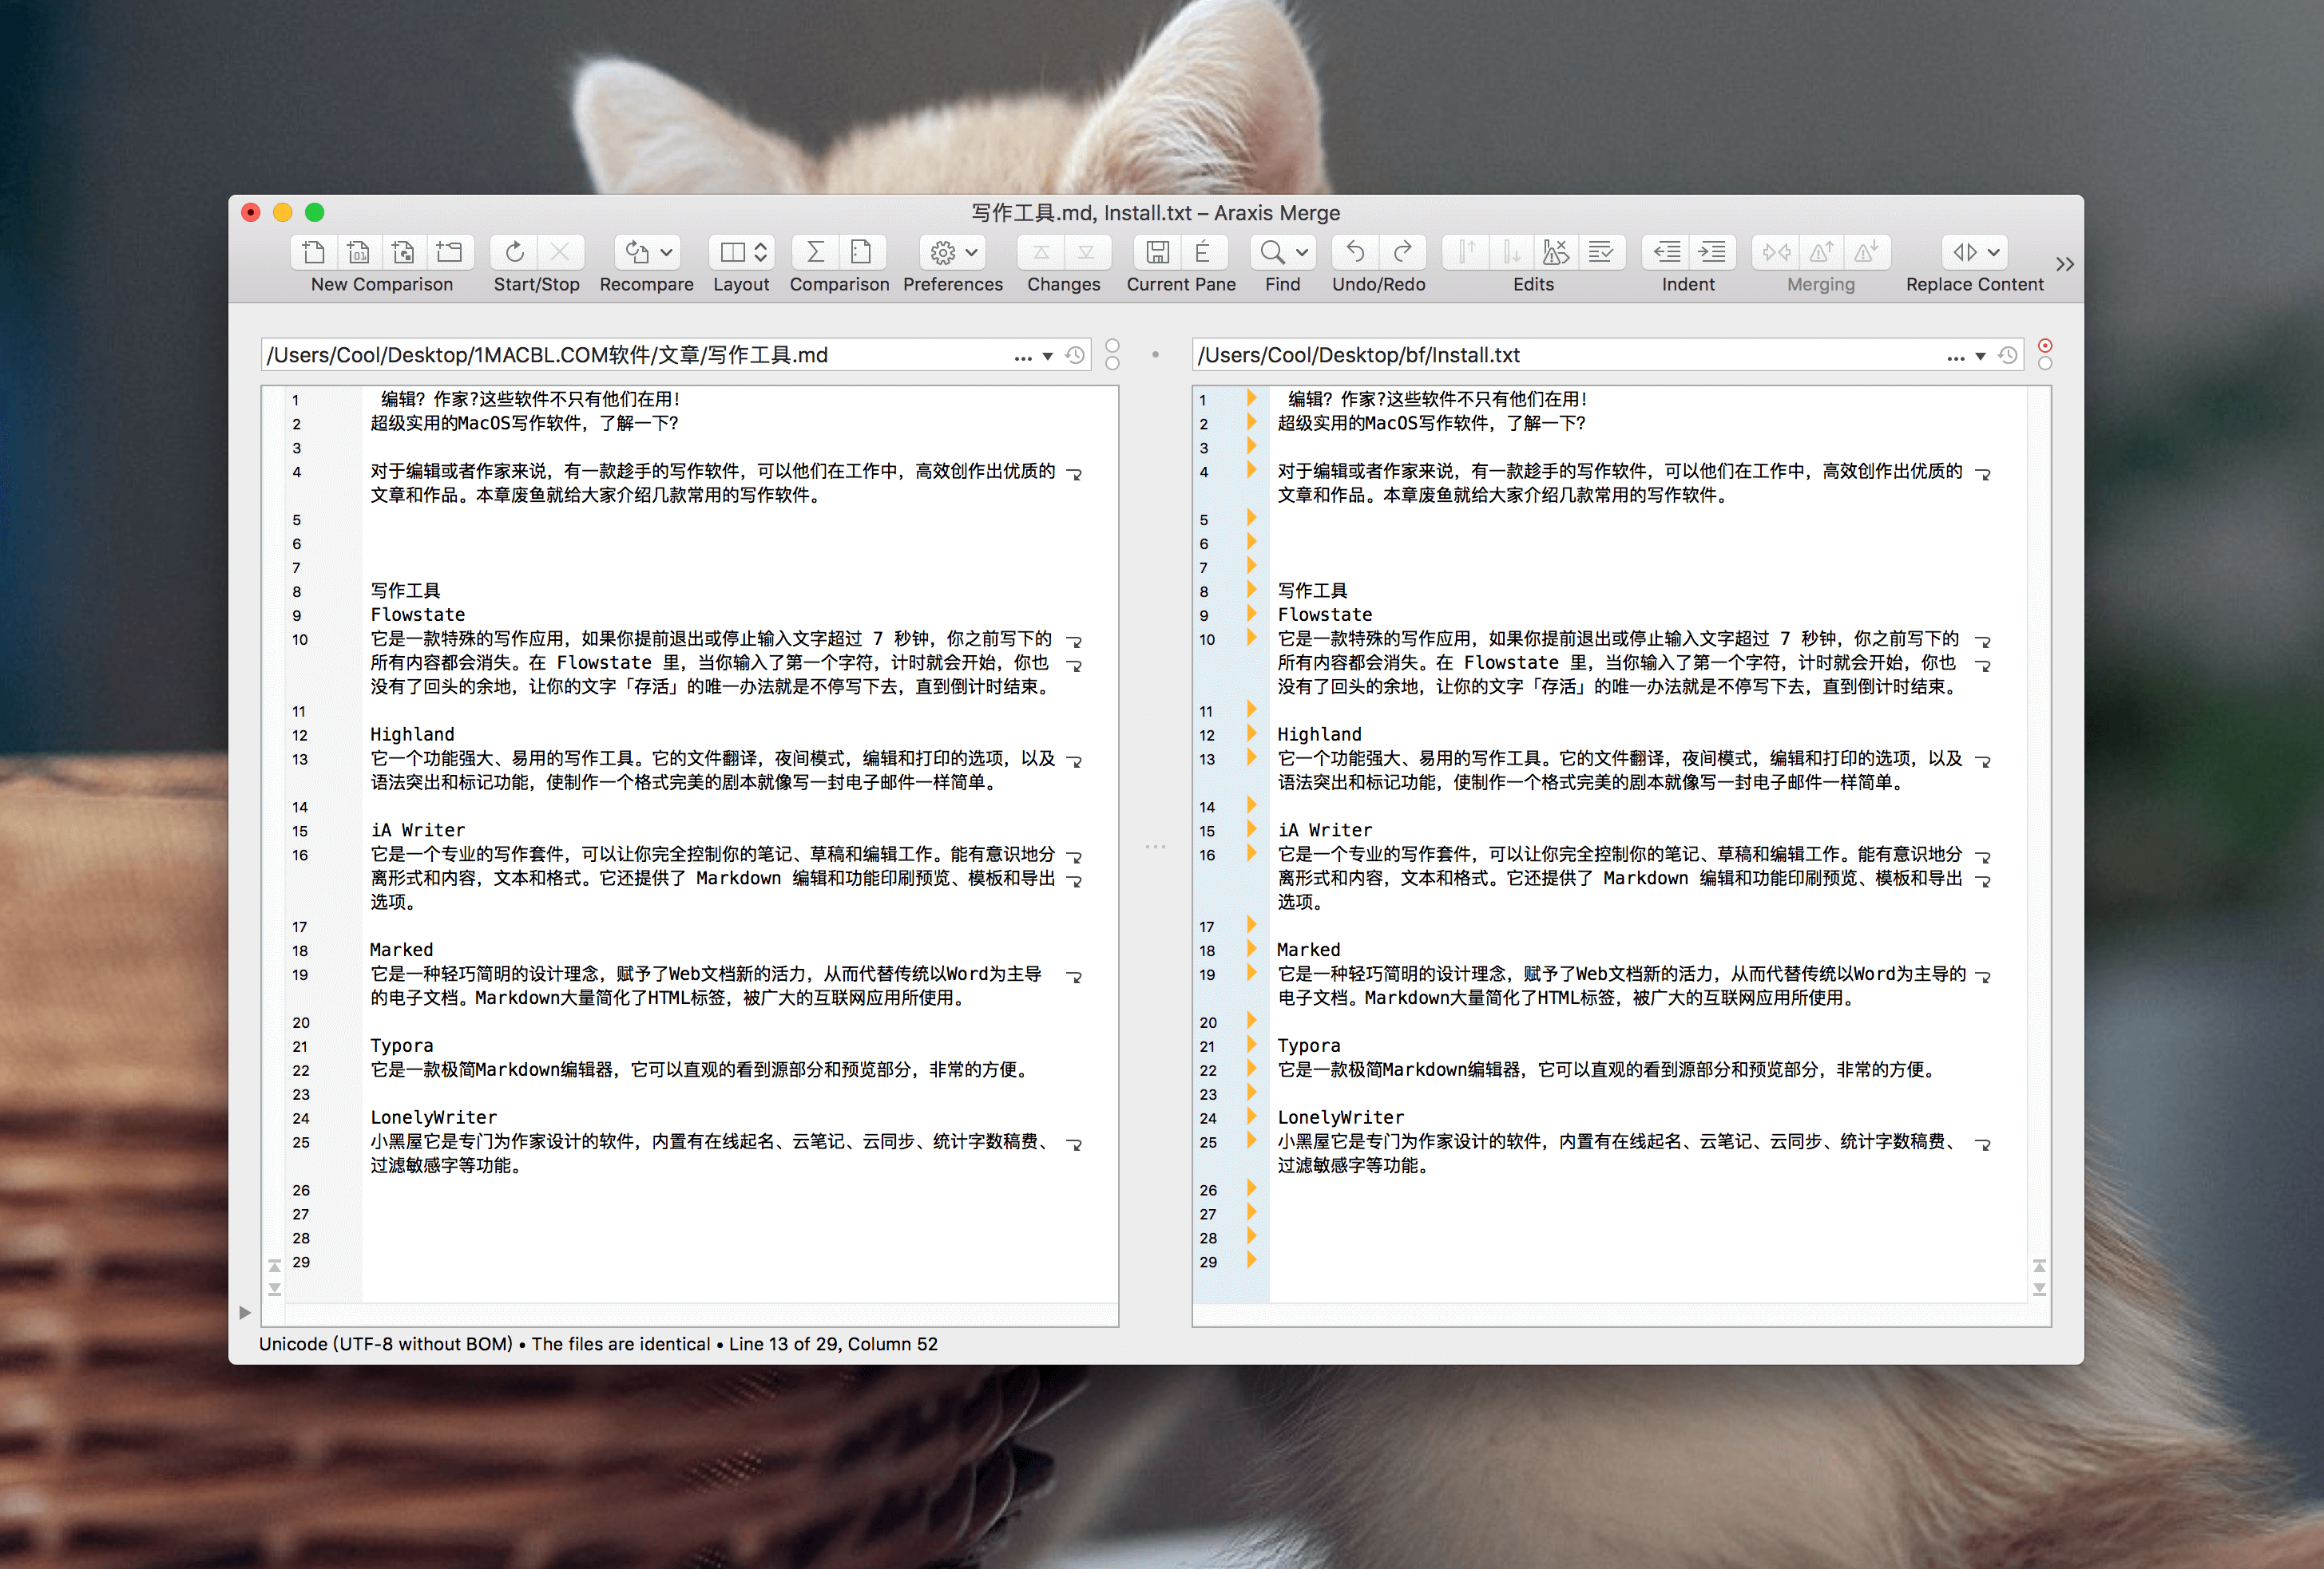Show more toolbar items via double chevron
This screenshot has height=1569, width=2324.
click(x=2065, y=264)
